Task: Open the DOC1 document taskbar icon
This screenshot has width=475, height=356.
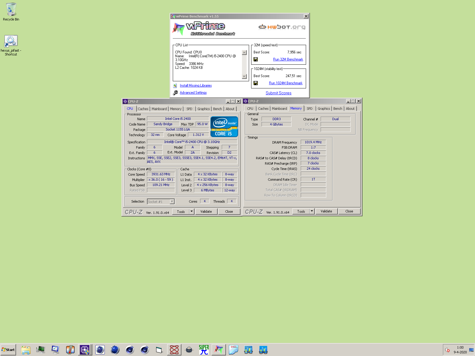Action: click(x=234, y=350)
